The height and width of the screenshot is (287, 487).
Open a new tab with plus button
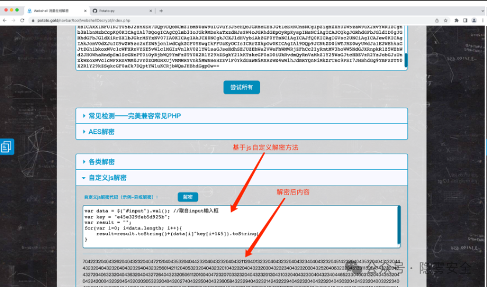coord(161,11)
